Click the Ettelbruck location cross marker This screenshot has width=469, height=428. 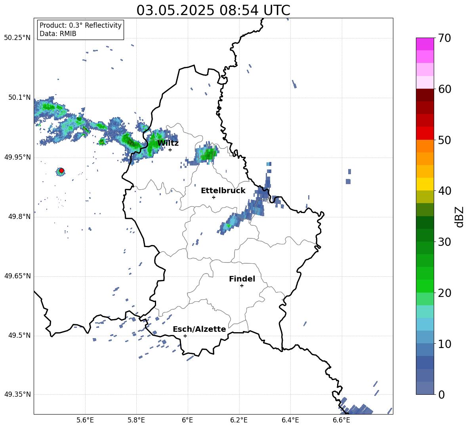tap(214, 197)
